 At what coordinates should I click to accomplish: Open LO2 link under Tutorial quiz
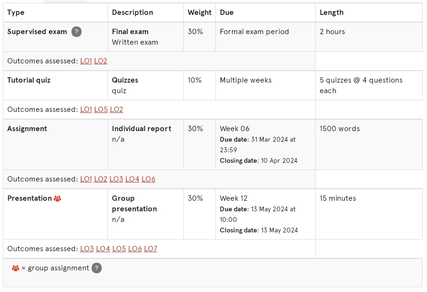tap(117, 109)
